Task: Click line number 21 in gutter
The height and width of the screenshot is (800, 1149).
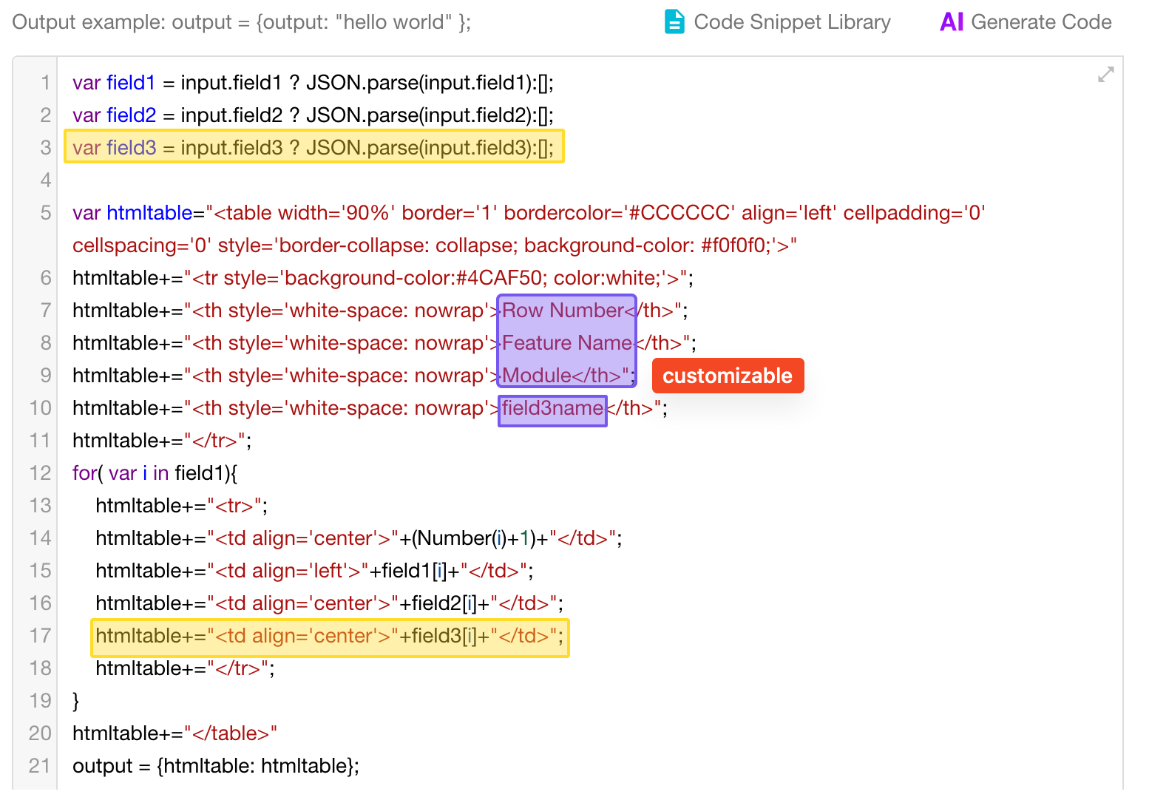Action: click(41, 766)
